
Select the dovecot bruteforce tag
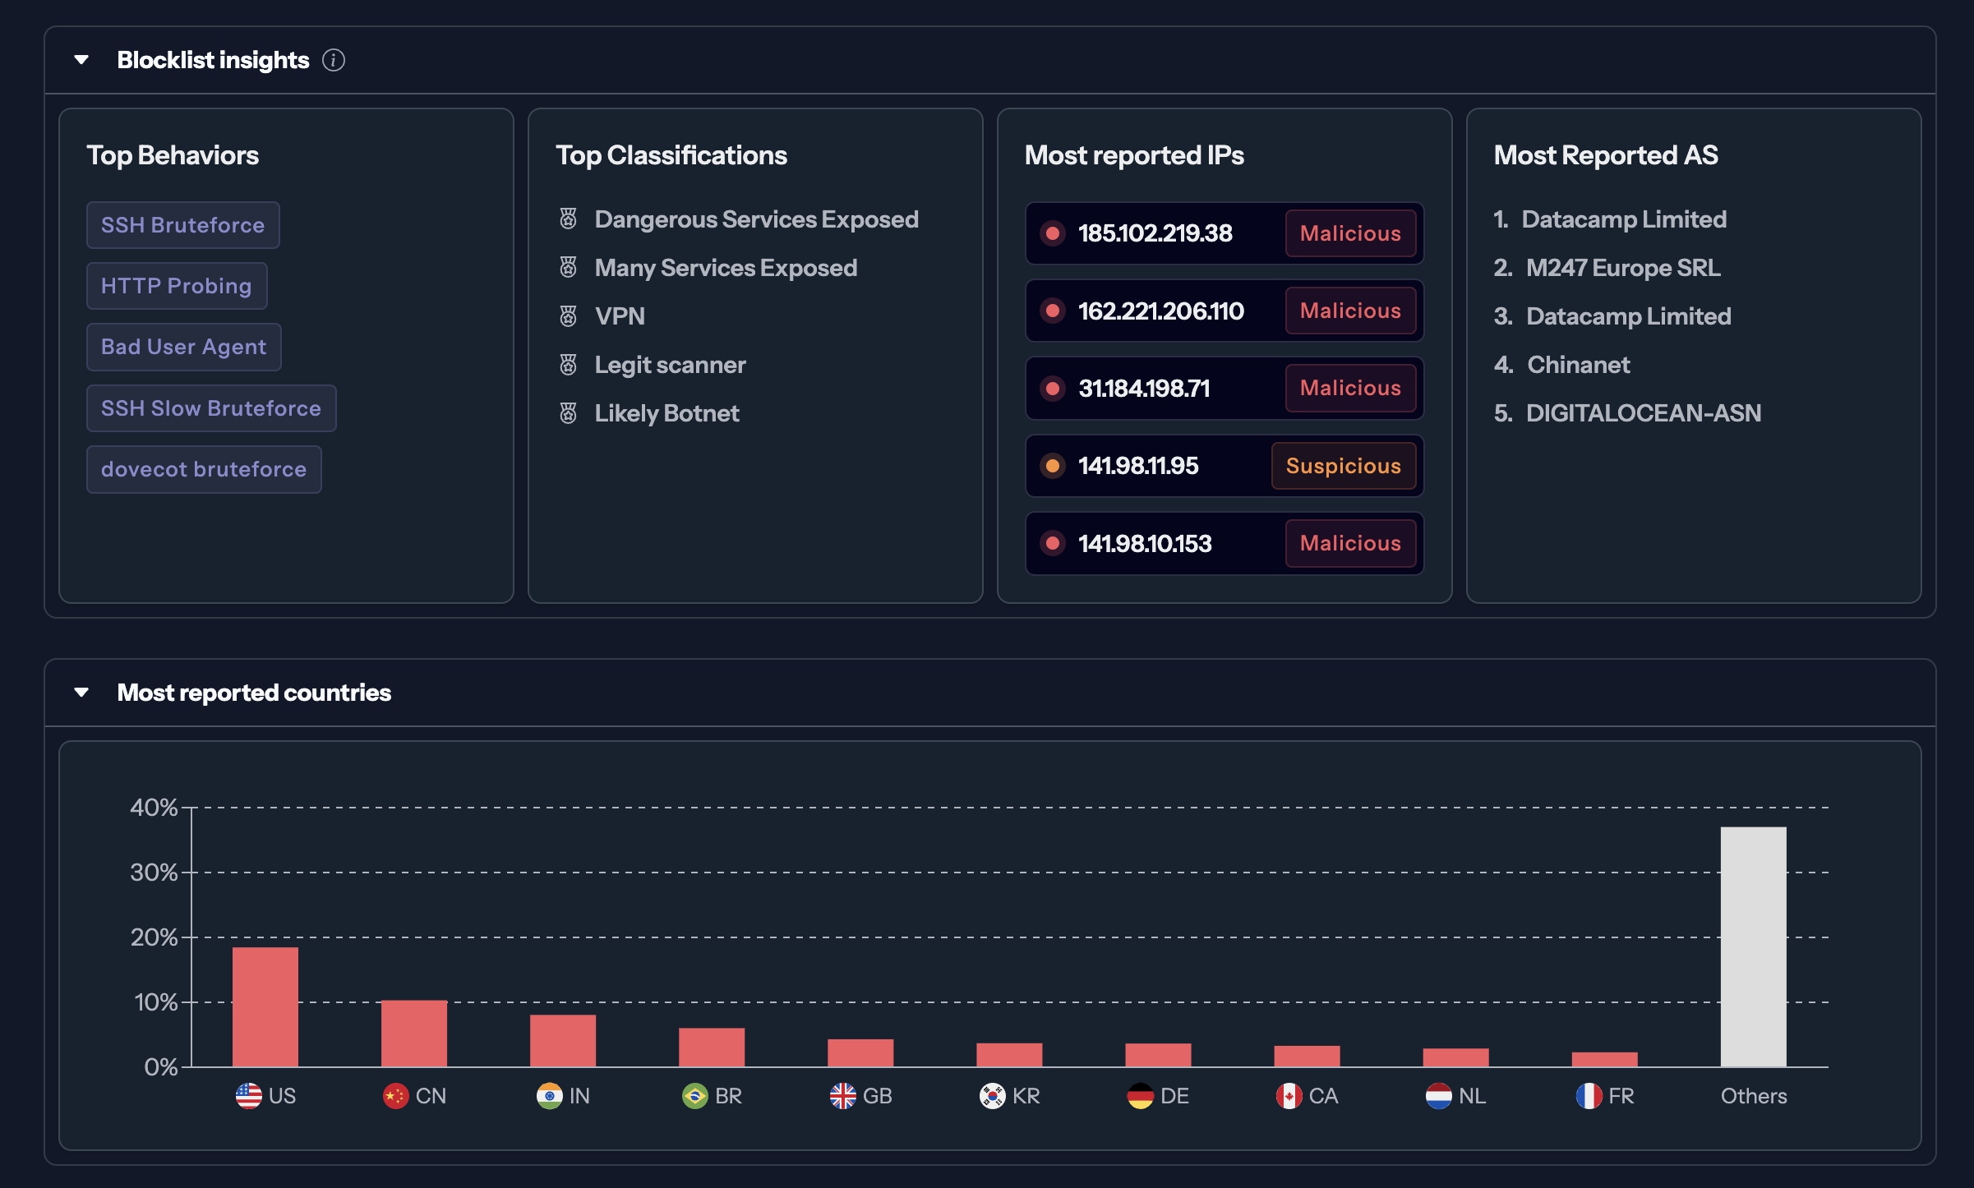point(203,469)
